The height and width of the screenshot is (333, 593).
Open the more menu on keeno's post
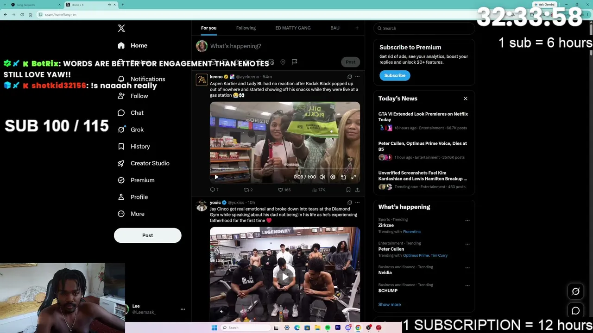(x=357, y=77)
